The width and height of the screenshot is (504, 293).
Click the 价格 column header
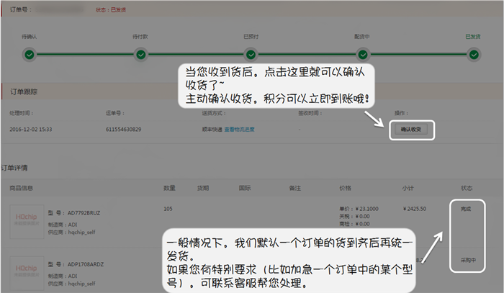pos(345,188)
